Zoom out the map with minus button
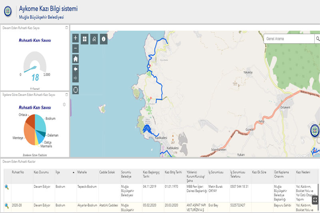Screen dimensions: 320x213 point(76,48)
